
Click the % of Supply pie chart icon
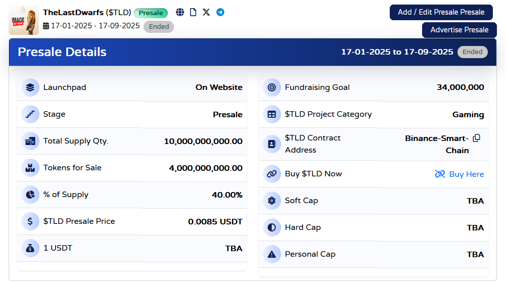pos(30,195)
